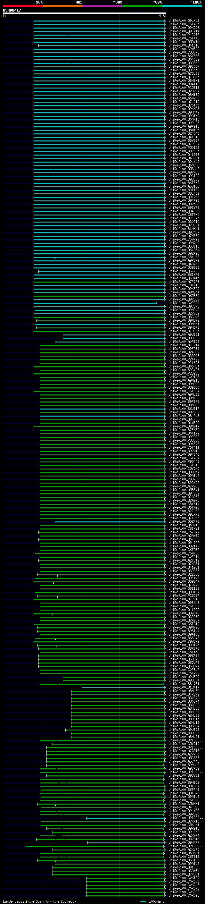Screen dimensions: 205x904
Task: Choose the UniRef100_Q75T55 label
Action: point(184,105)
